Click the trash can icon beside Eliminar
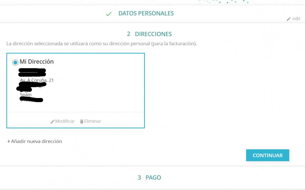The width and height of the screenshot is (305, 190). coord(81,121)
